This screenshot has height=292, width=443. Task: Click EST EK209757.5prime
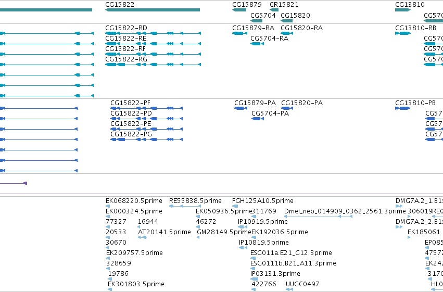point(134,253)
